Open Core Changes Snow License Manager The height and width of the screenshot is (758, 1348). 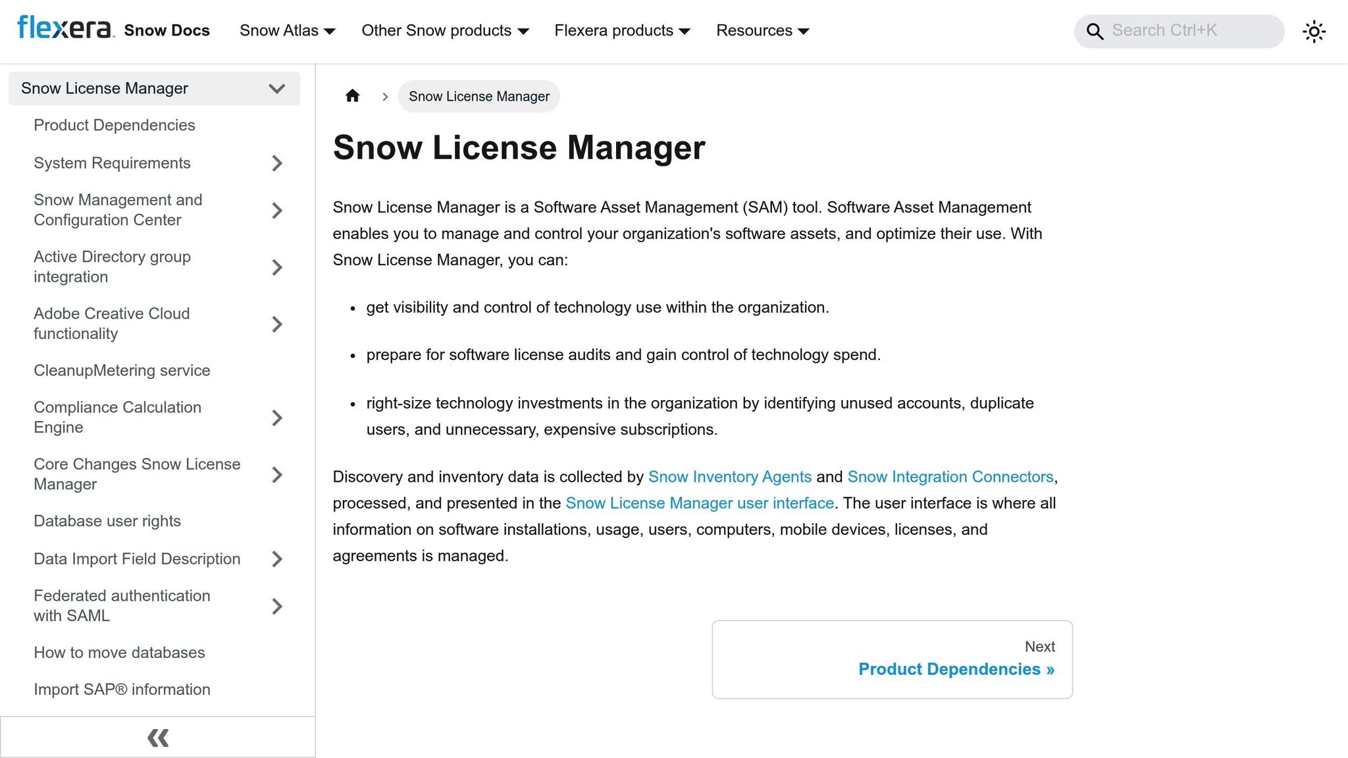[x=137, y=474]
